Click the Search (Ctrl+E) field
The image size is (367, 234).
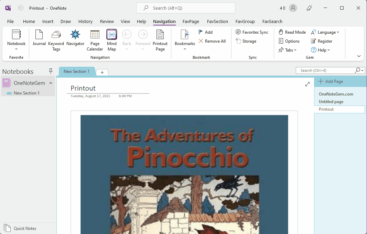coord(325,70)
